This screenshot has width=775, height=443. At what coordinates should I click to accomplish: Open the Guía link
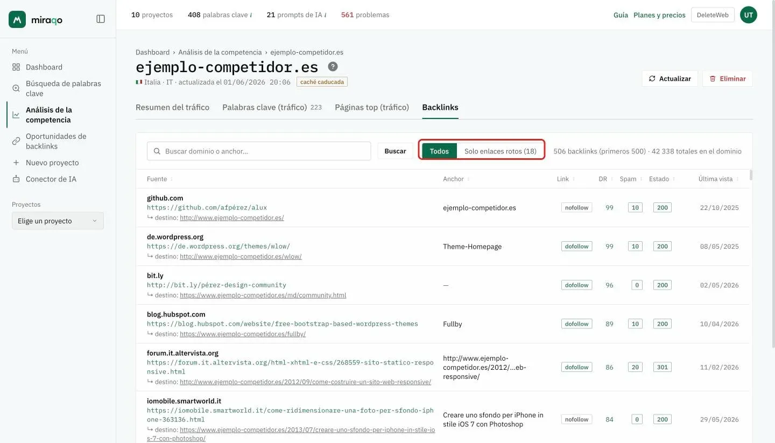tap(621, 15)
